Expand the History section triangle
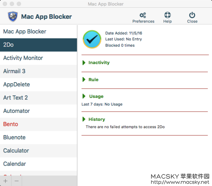The height and width of the screenshot is (186, 212). (84, 119)
